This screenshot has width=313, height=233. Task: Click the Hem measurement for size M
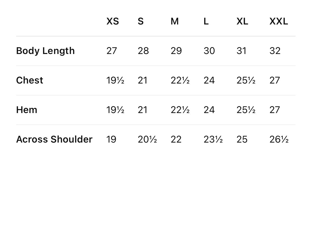[180, 110]
